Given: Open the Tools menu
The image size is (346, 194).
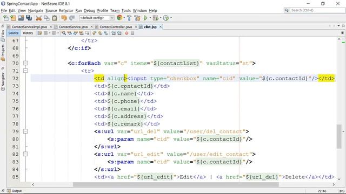Looking at the screenshot, I should click(x=126, y=11).
